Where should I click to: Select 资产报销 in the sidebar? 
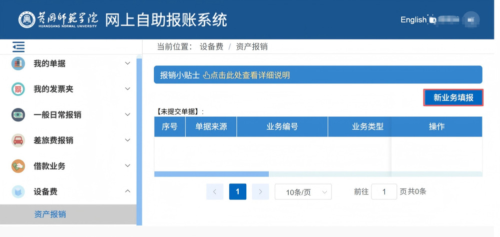[50, 214]
